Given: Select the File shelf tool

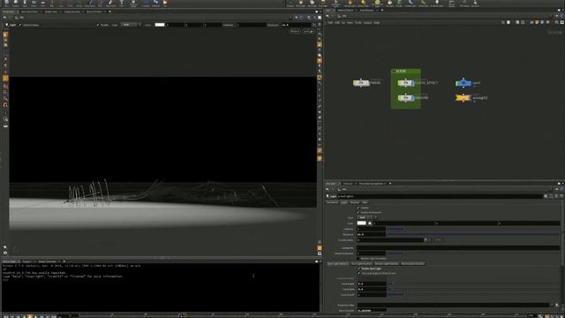Looking at the screenshot, I should tap(165, 4).
